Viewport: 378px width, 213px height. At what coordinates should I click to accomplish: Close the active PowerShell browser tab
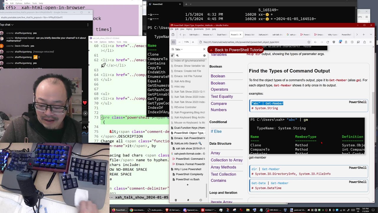240,35
